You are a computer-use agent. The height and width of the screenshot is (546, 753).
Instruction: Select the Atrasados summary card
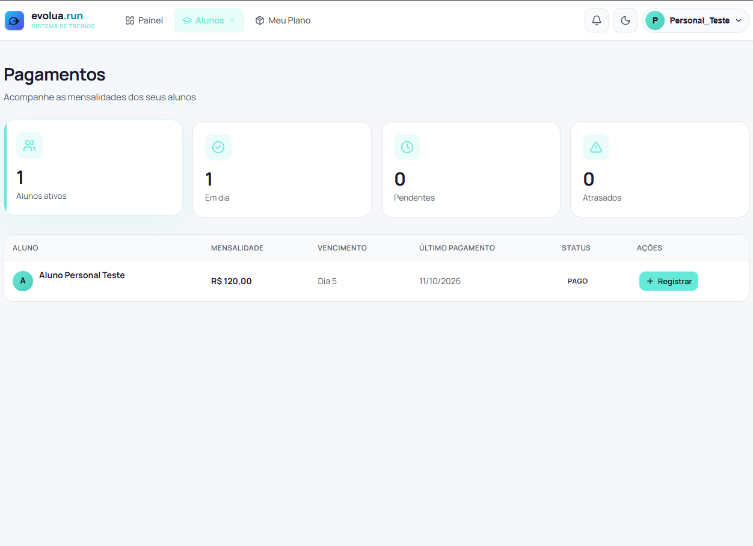click(x=660, y=169)
